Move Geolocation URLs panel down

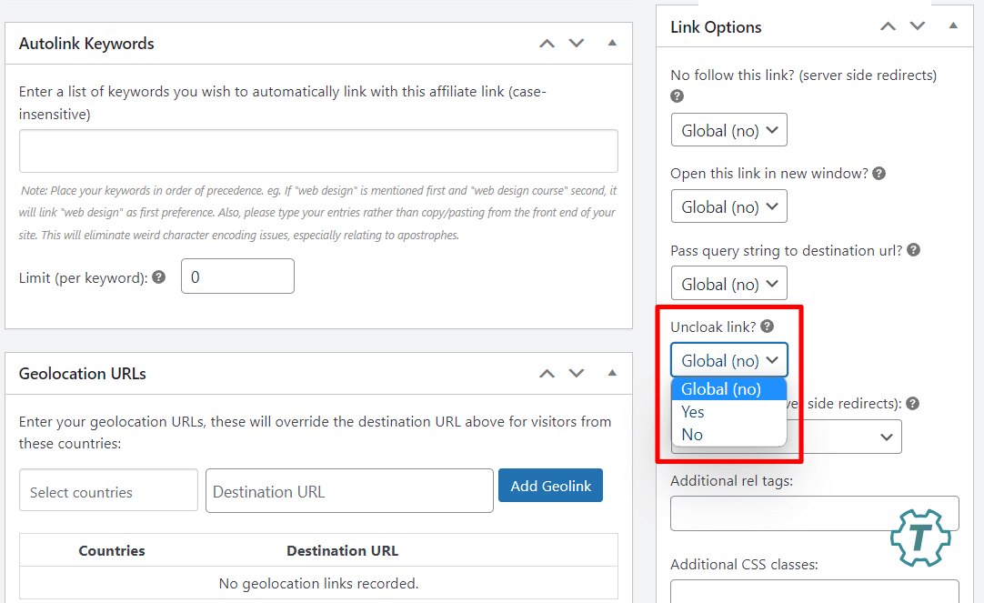click(x=577, y=373)
